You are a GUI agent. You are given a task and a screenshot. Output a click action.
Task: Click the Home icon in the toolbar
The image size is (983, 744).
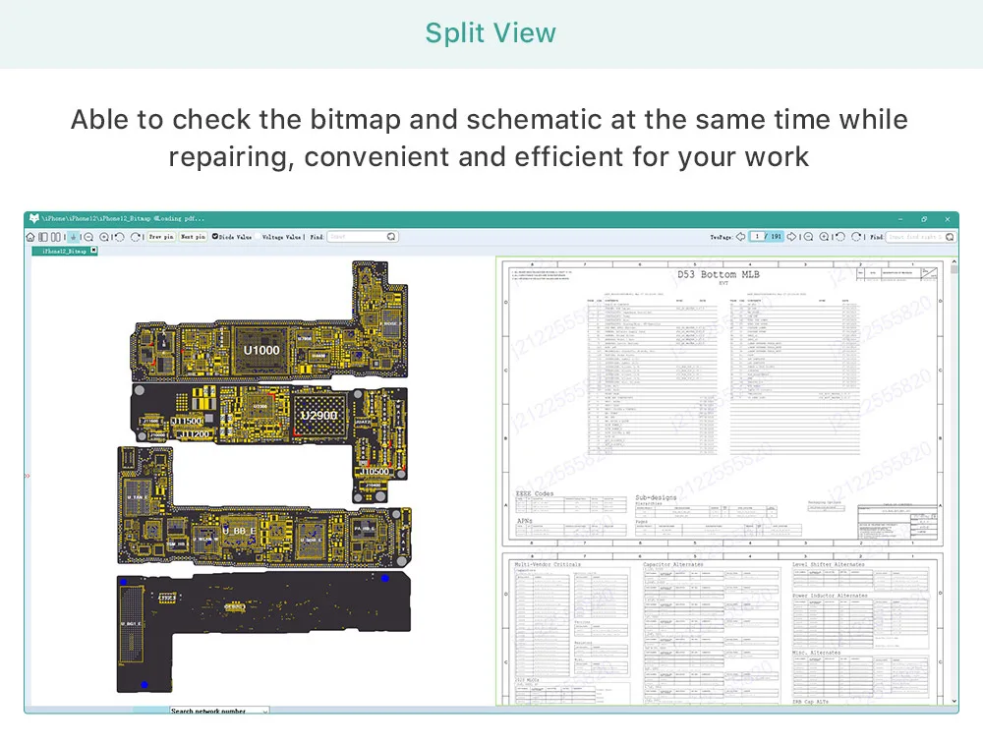(x=30, y=237)
